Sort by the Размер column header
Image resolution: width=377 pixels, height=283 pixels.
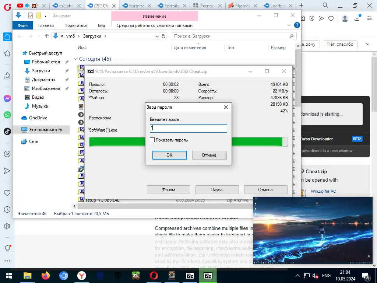click(x=278, y=48)
